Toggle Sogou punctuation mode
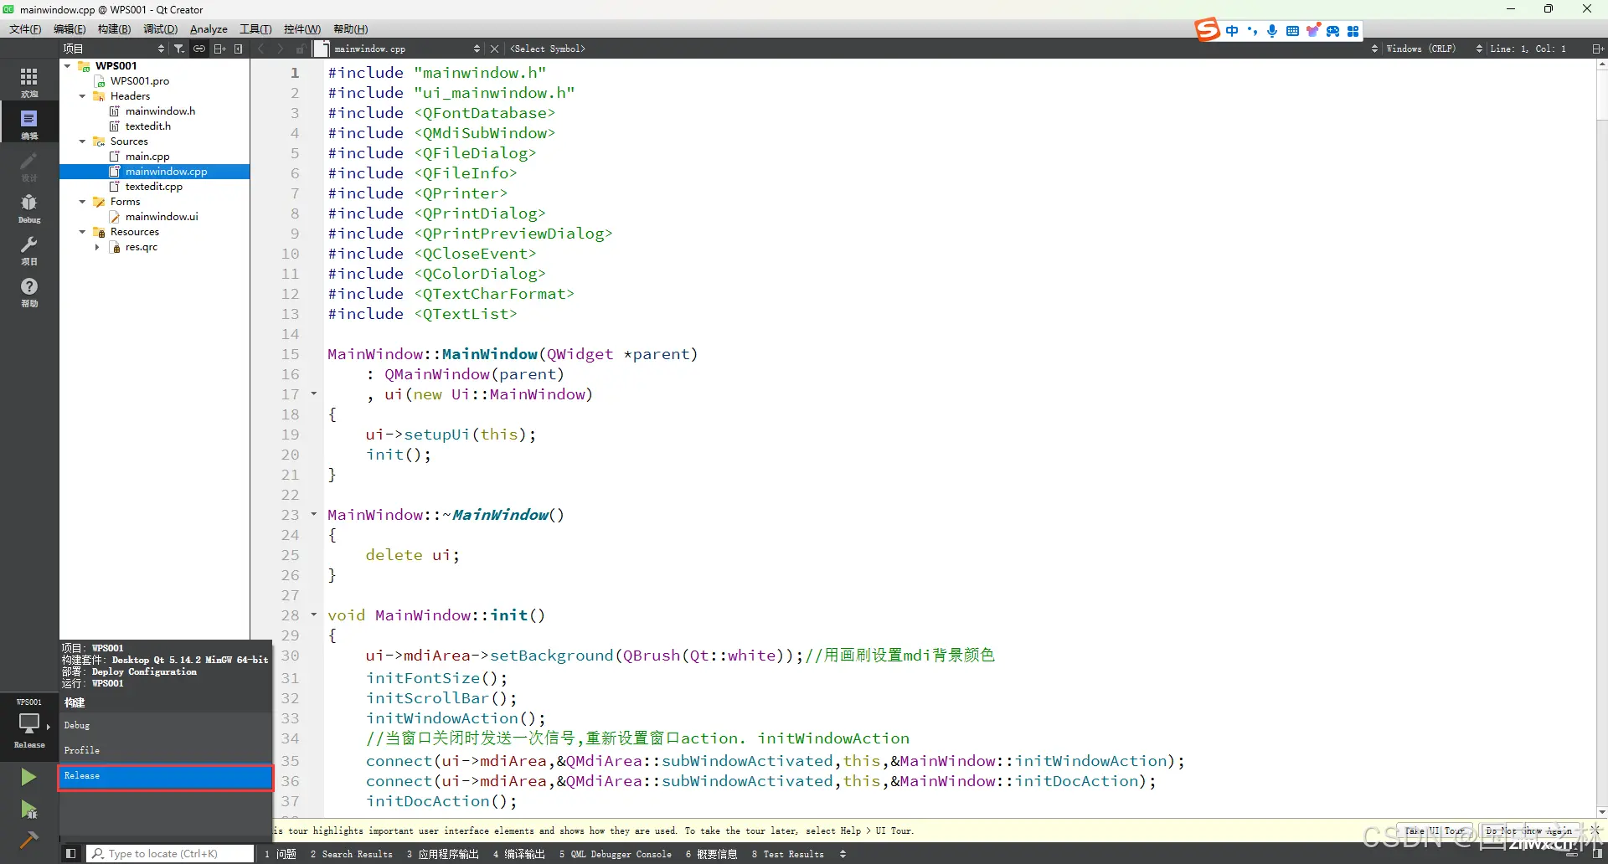Screen dimensions: 1608x864 point(1252,31)
